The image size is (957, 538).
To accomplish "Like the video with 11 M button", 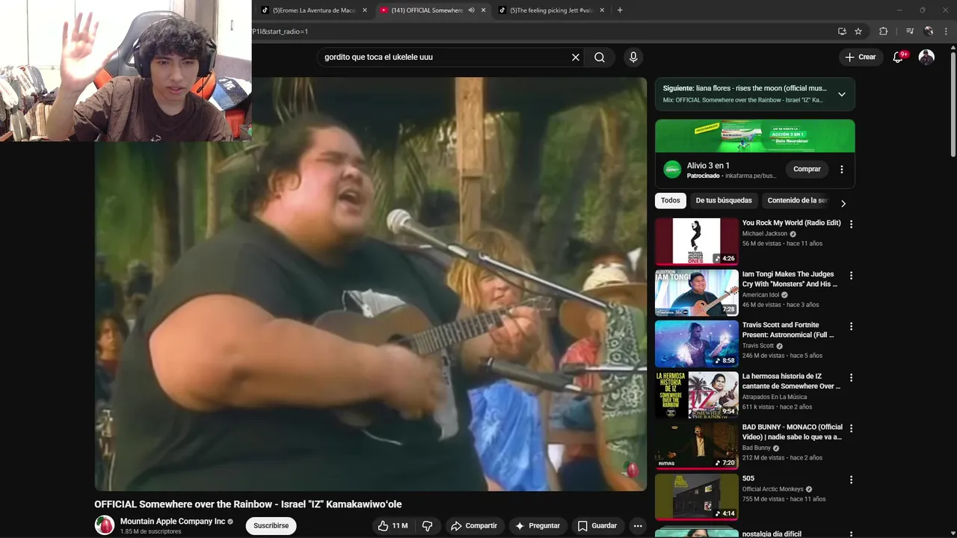I will pyautogui.click(x=393, y=526).
